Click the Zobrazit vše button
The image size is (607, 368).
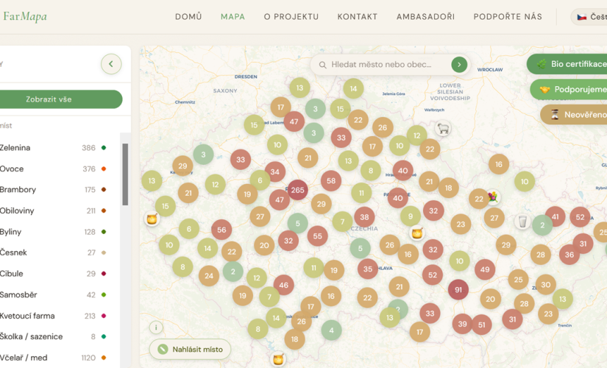(60, 99)
